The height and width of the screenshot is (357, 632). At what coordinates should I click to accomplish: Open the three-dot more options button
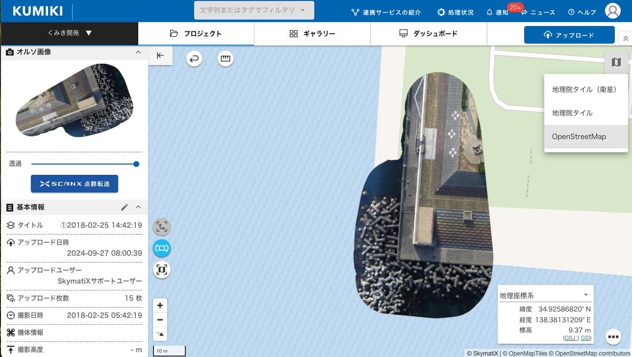tap(613, 337)
